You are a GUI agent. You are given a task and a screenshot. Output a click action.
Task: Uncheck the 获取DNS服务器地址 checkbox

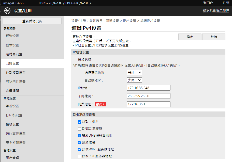(79, 136)
